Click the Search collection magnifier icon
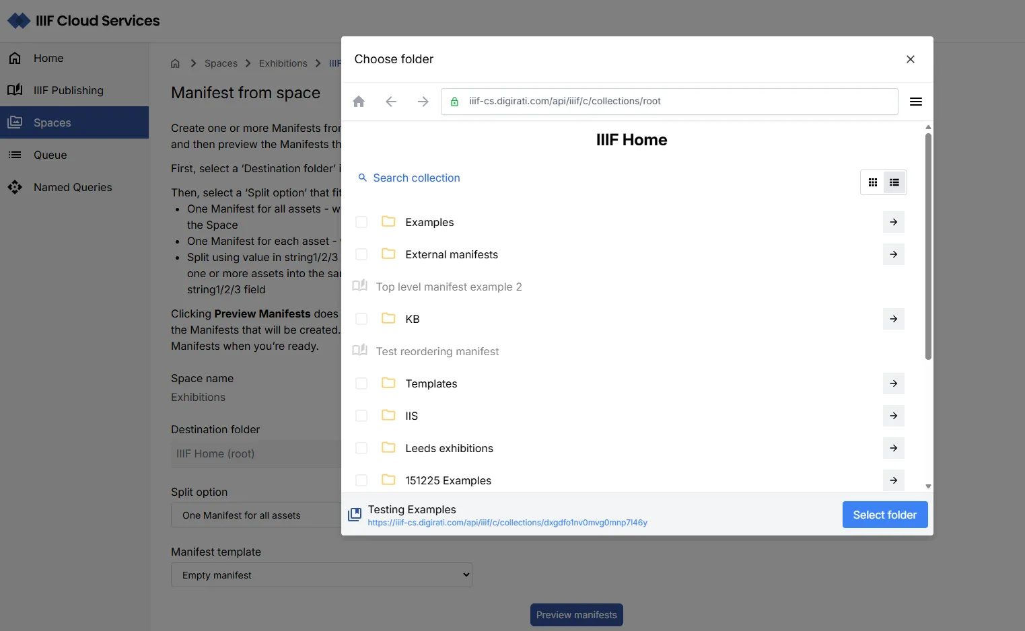The height and width of the screenshot is (631, 1025). [x=363, y=178]
